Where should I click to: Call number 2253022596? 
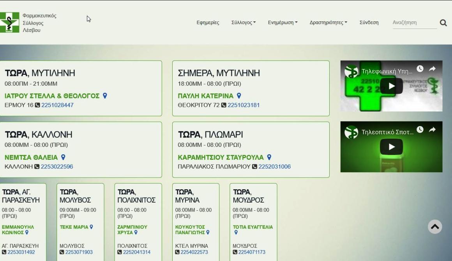[57, 166]
